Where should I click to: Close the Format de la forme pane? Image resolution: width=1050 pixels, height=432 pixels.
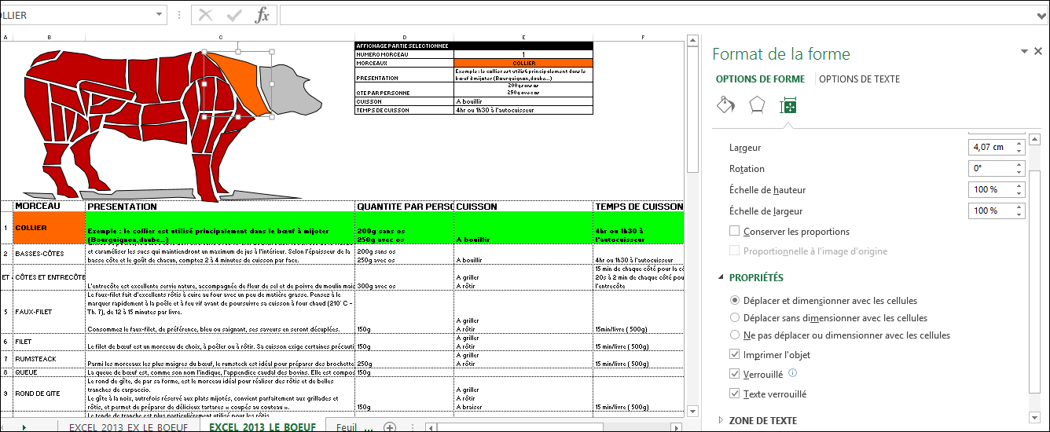(1038, 51)
